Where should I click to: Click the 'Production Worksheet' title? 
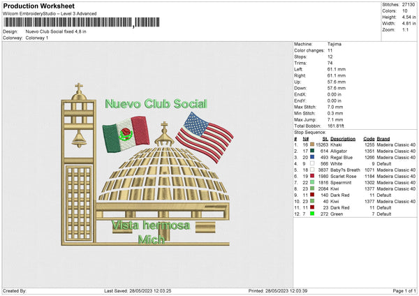coord(38,6)
